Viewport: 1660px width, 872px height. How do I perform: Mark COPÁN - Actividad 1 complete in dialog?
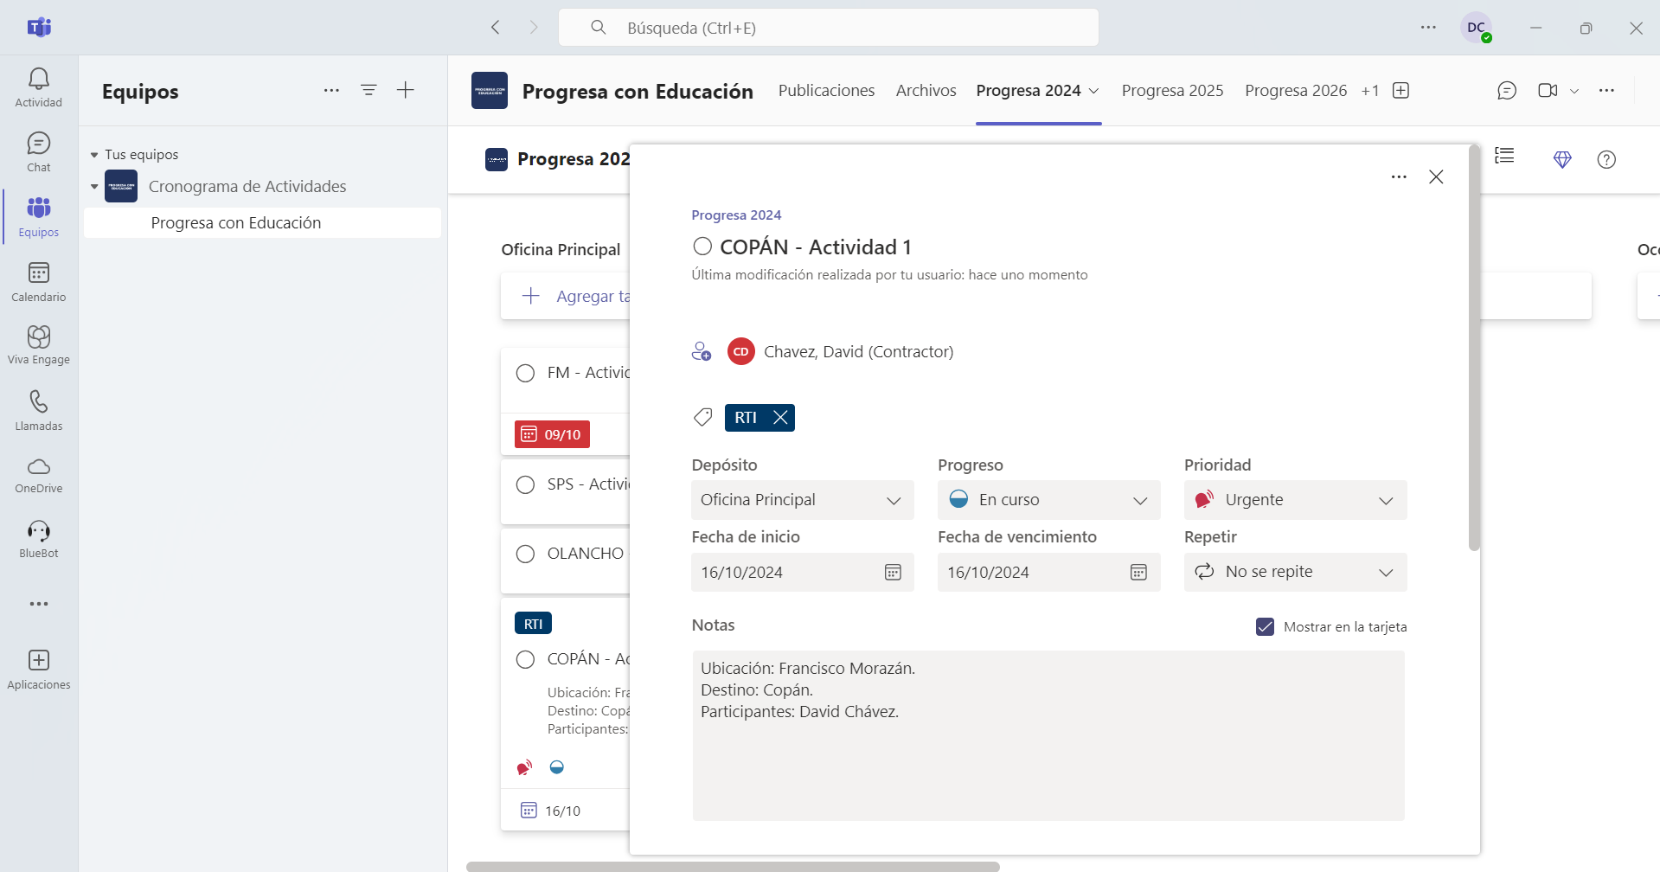702,247
